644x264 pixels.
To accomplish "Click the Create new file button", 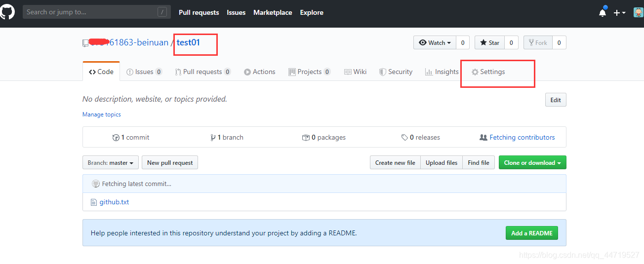I will pos(395,162).
